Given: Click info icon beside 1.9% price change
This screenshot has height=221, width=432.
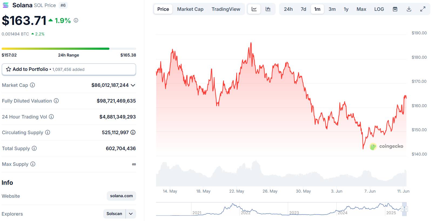Looking at the screenshot, I should [x=76, y=20].
